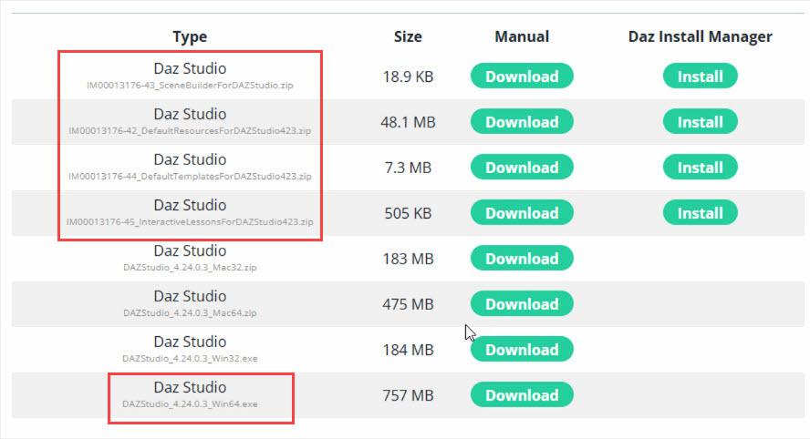Screen dimensions: 810x439
Task: Download the SceneBuilderForDAZStudio.zip file
Action: point(522,77)
